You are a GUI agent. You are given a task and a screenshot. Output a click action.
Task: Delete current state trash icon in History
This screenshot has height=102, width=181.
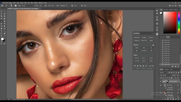pyautogui.click(x=178, y=67)
